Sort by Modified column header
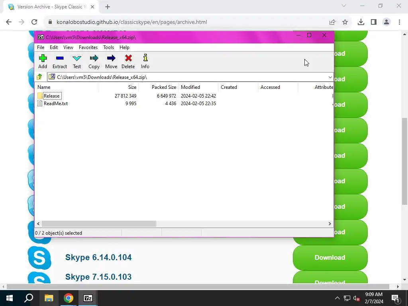This screenshot has height=306, width=408. coord(198,87)
